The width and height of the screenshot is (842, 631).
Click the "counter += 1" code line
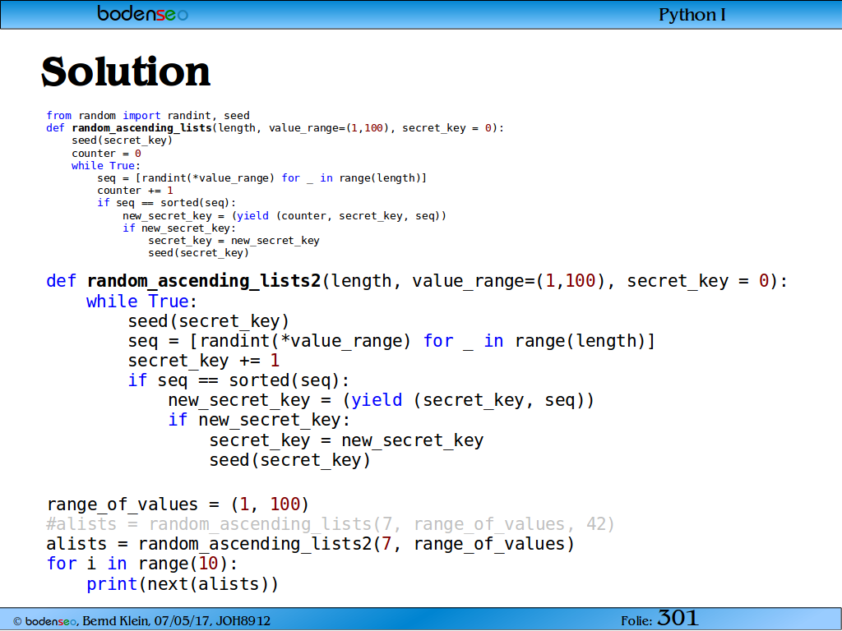click(x=136, y=191)
